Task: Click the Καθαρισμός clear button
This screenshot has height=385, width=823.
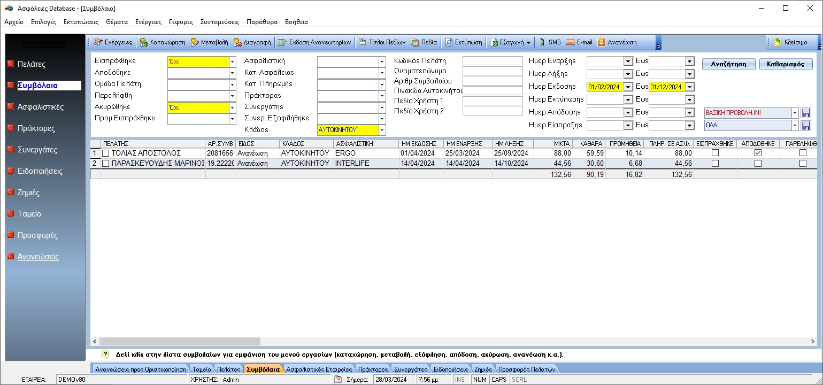Action: point(784,64)
